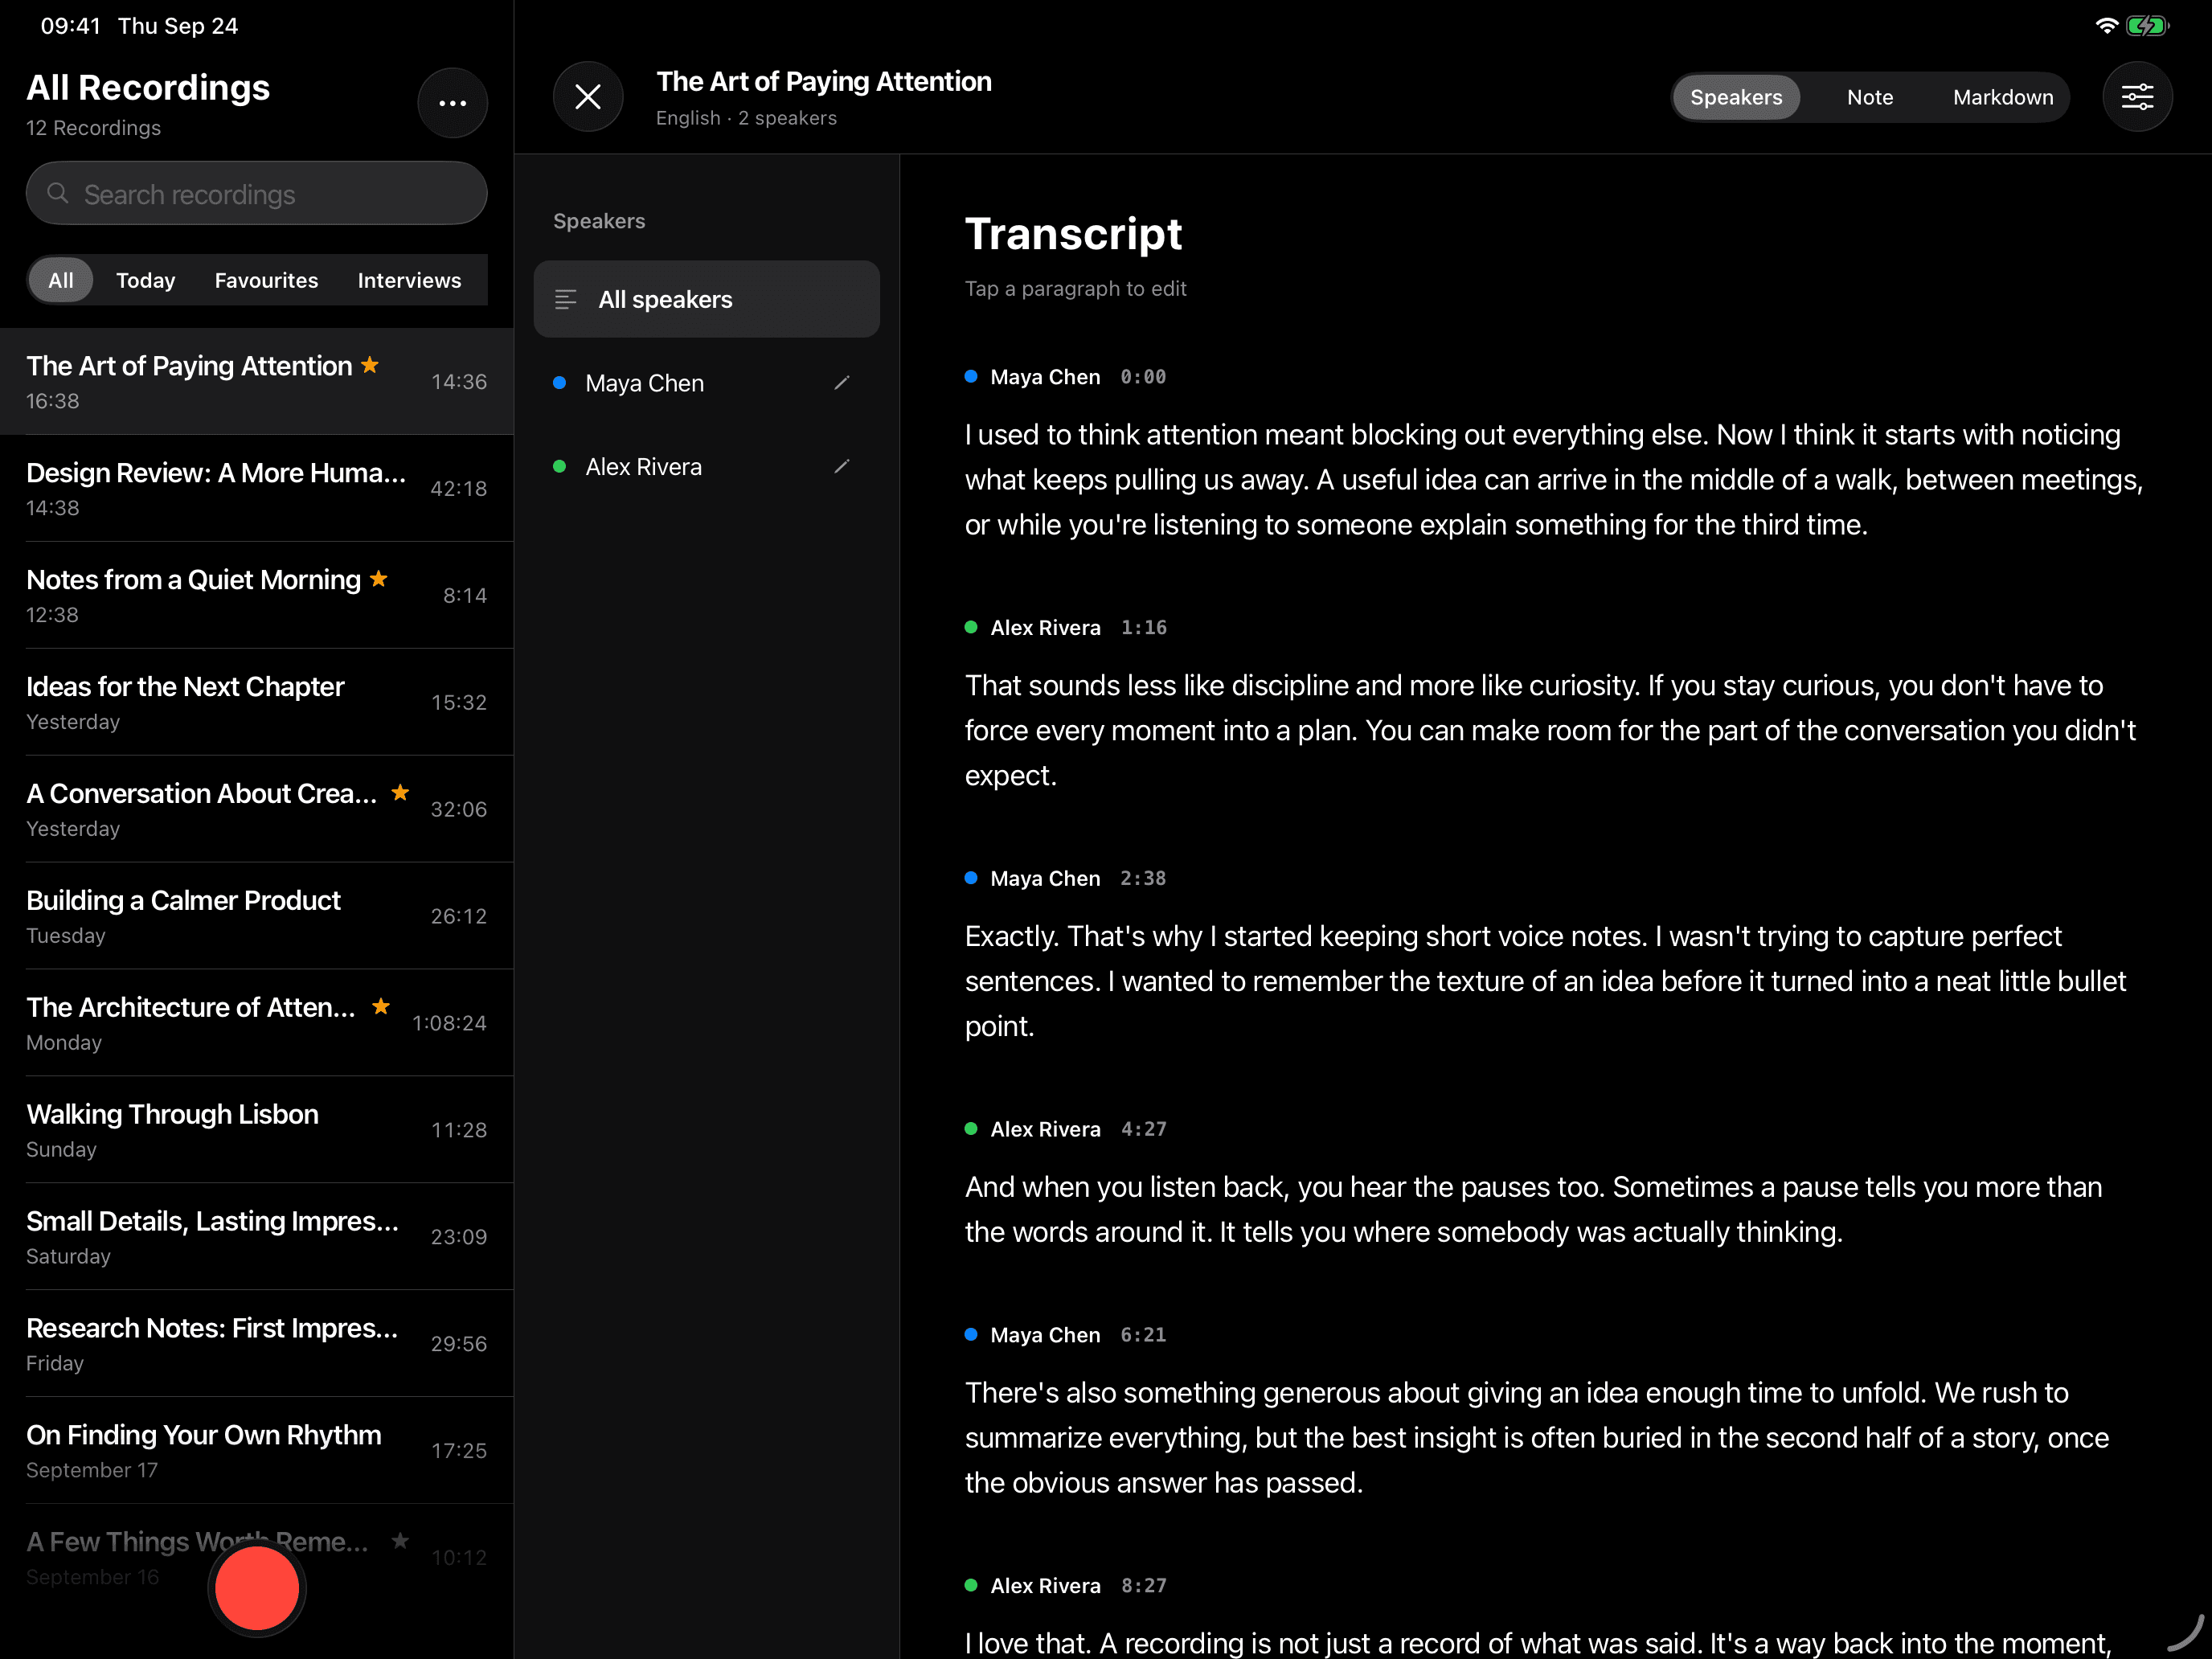Filter transcript by Maya Chen
The height and width of the screenshot is (1659, 2212).
[707, 383]
